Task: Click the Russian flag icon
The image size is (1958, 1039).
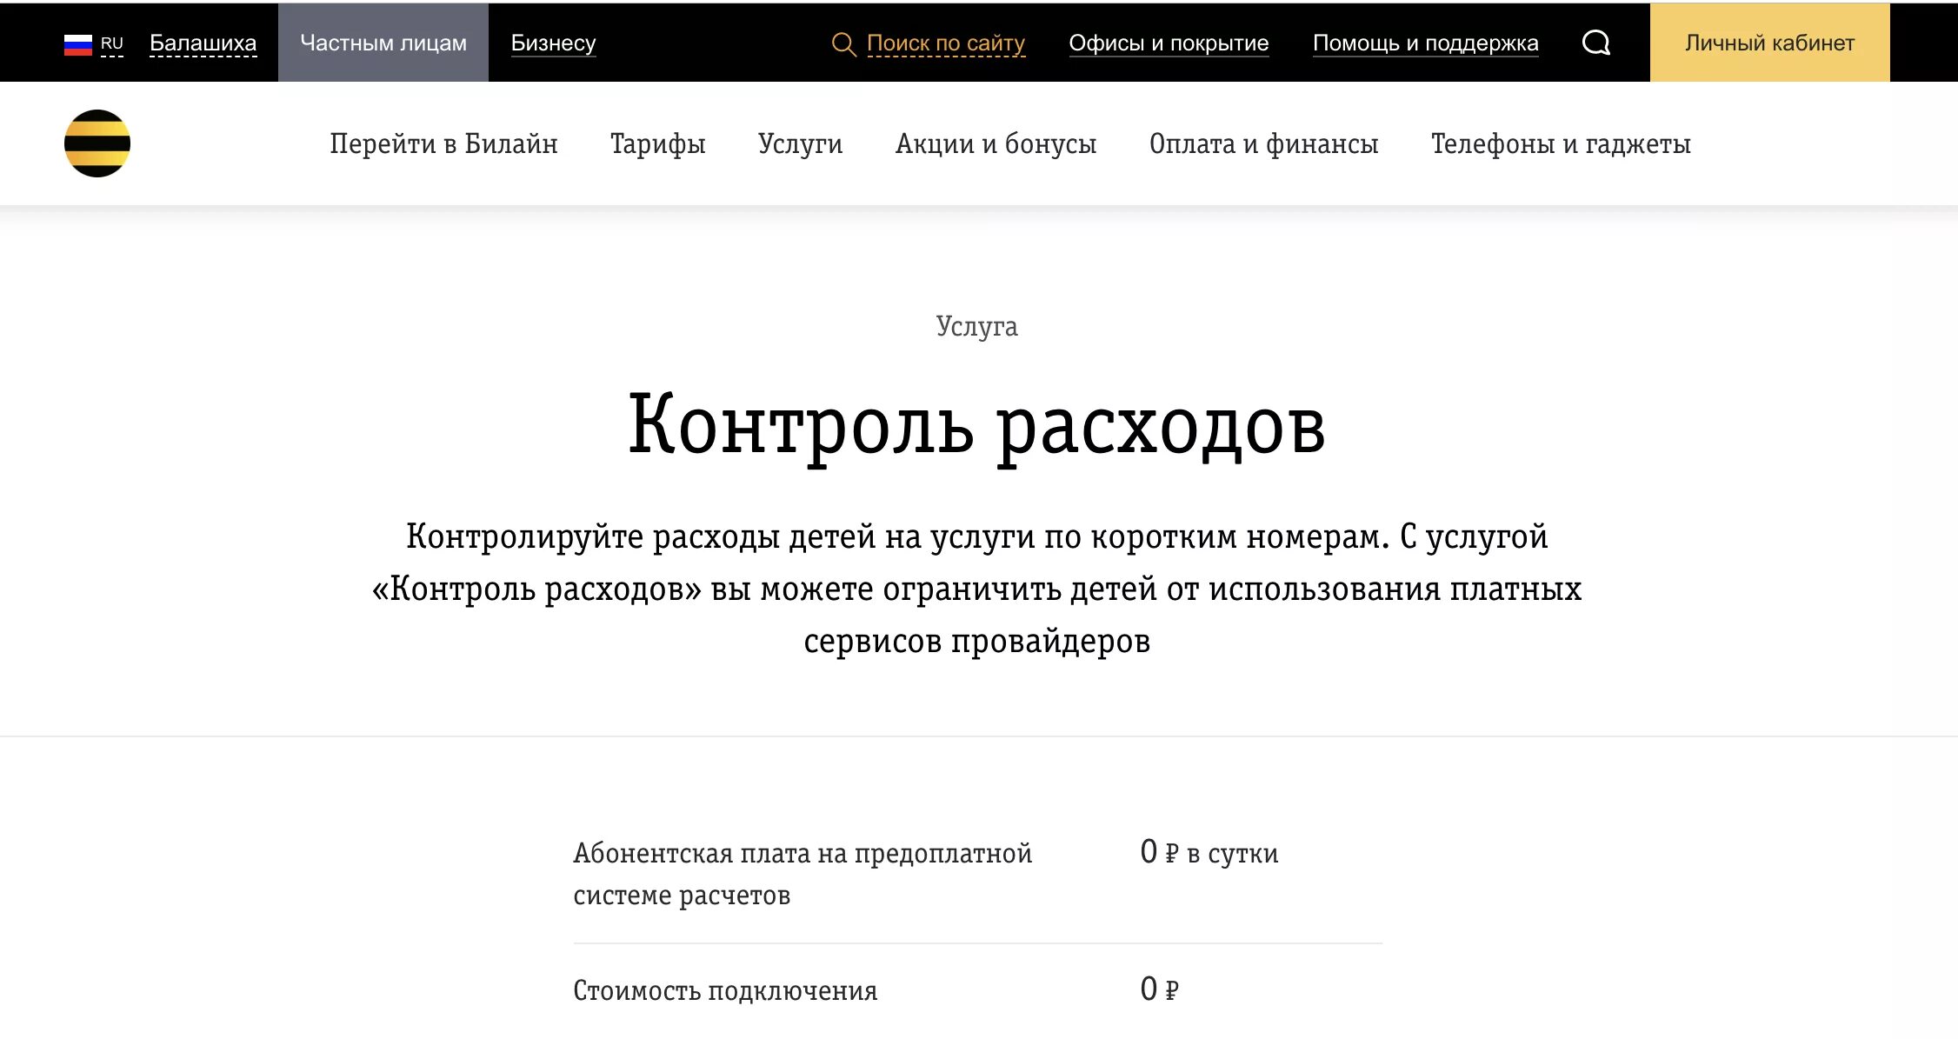Action: coord(78,43)
